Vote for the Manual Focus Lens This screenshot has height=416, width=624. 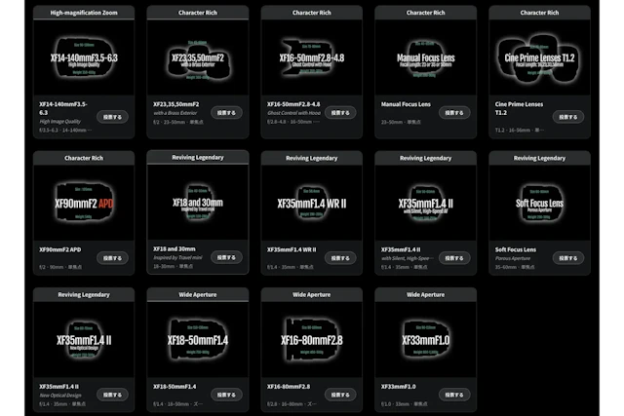(x=454, y=113)
